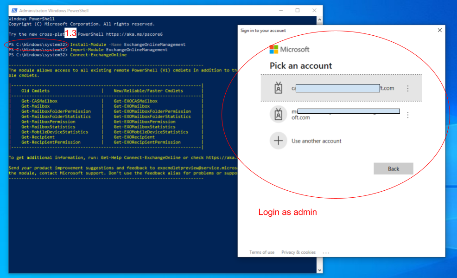Click the New/Reliable/Faster Cmdlets header

[148, 91]
